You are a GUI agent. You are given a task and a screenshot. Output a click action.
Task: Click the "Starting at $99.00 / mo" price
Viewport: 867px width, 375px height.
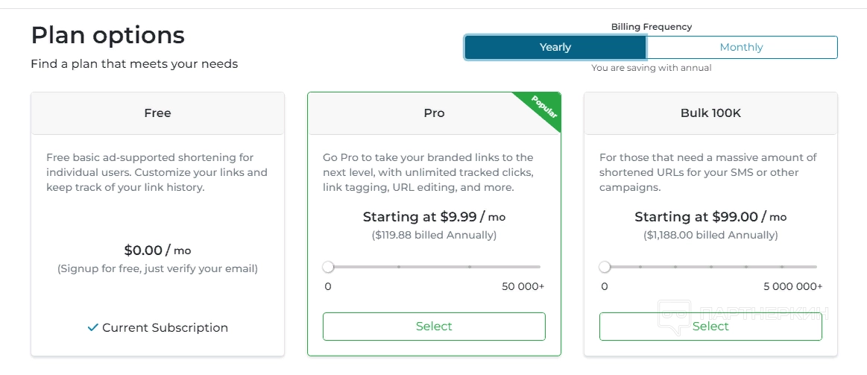click(x=710, y=217)
